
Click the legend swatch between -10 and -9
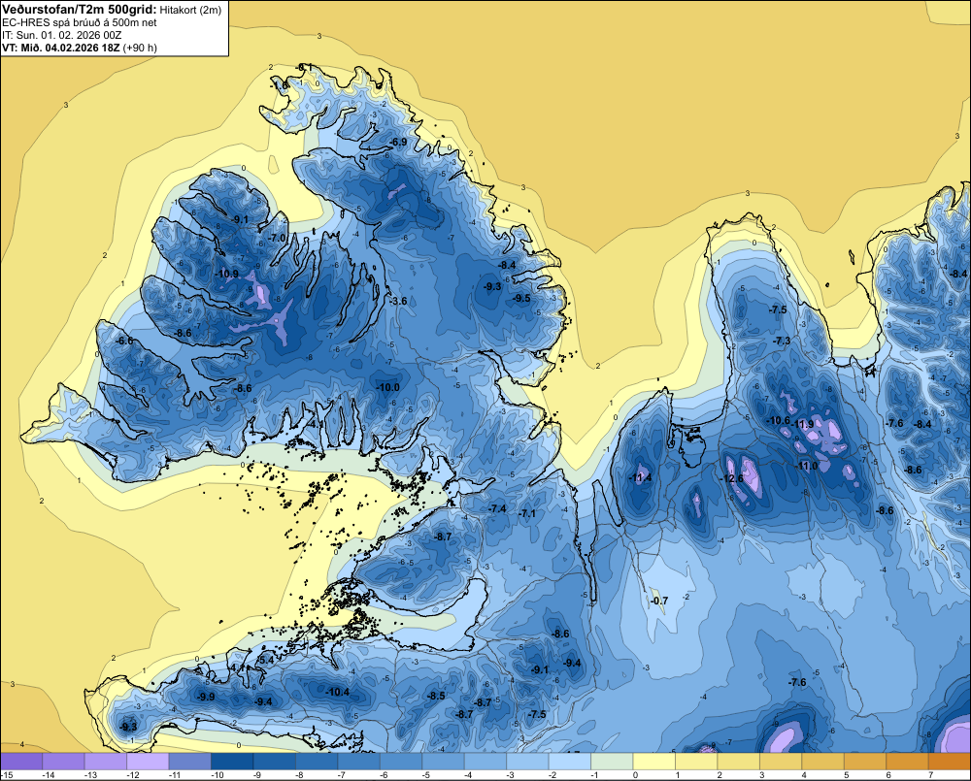232,761
